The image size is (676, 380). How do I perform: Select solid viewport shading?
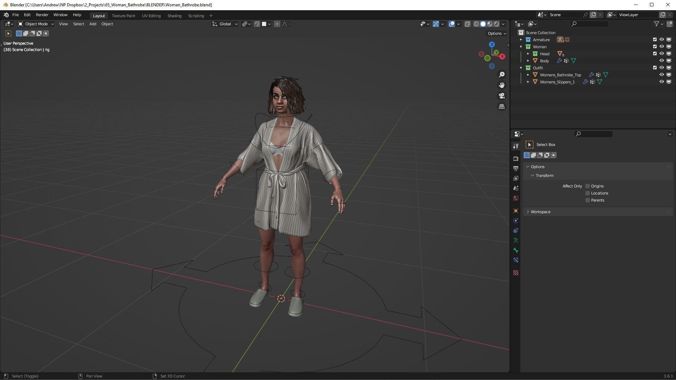tap(483, 24)
